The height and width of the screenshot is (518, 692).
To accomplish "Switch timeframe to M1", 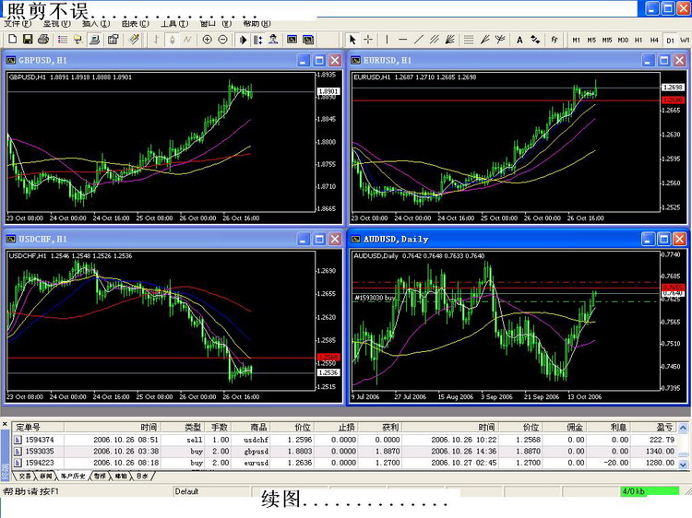I will tap(576, 40).
